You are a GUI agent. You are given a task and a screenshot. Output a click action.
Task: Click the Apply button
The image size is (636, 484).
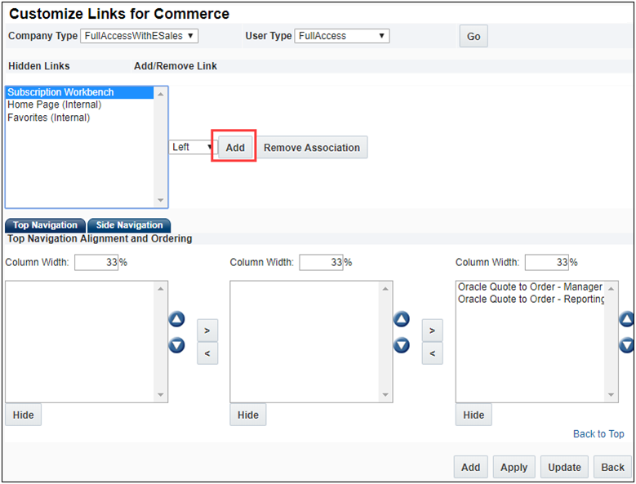514,468
